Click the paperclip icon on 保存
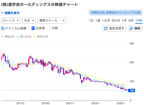The height and width of the screenshot is (105, 144). 131,28
